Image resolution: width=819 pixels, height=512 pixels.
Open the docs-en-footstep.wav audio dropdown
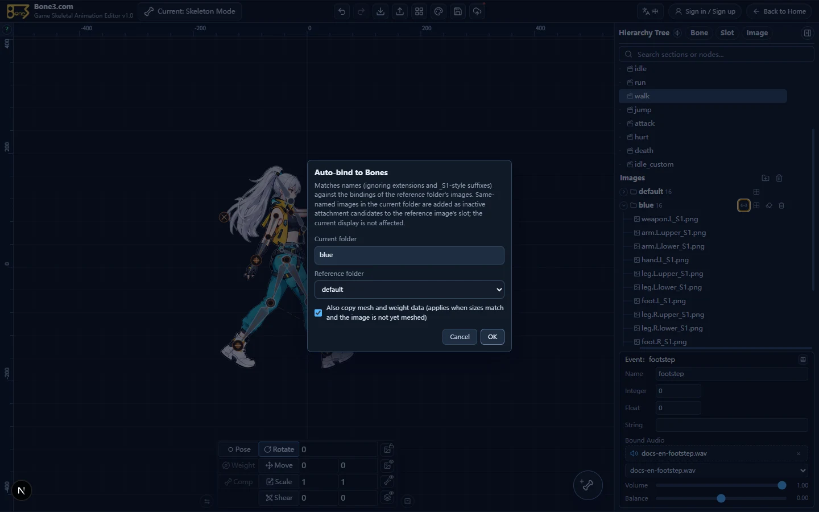717,470
